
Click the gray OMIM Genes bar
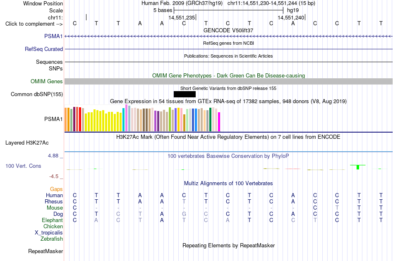[228, 81]
